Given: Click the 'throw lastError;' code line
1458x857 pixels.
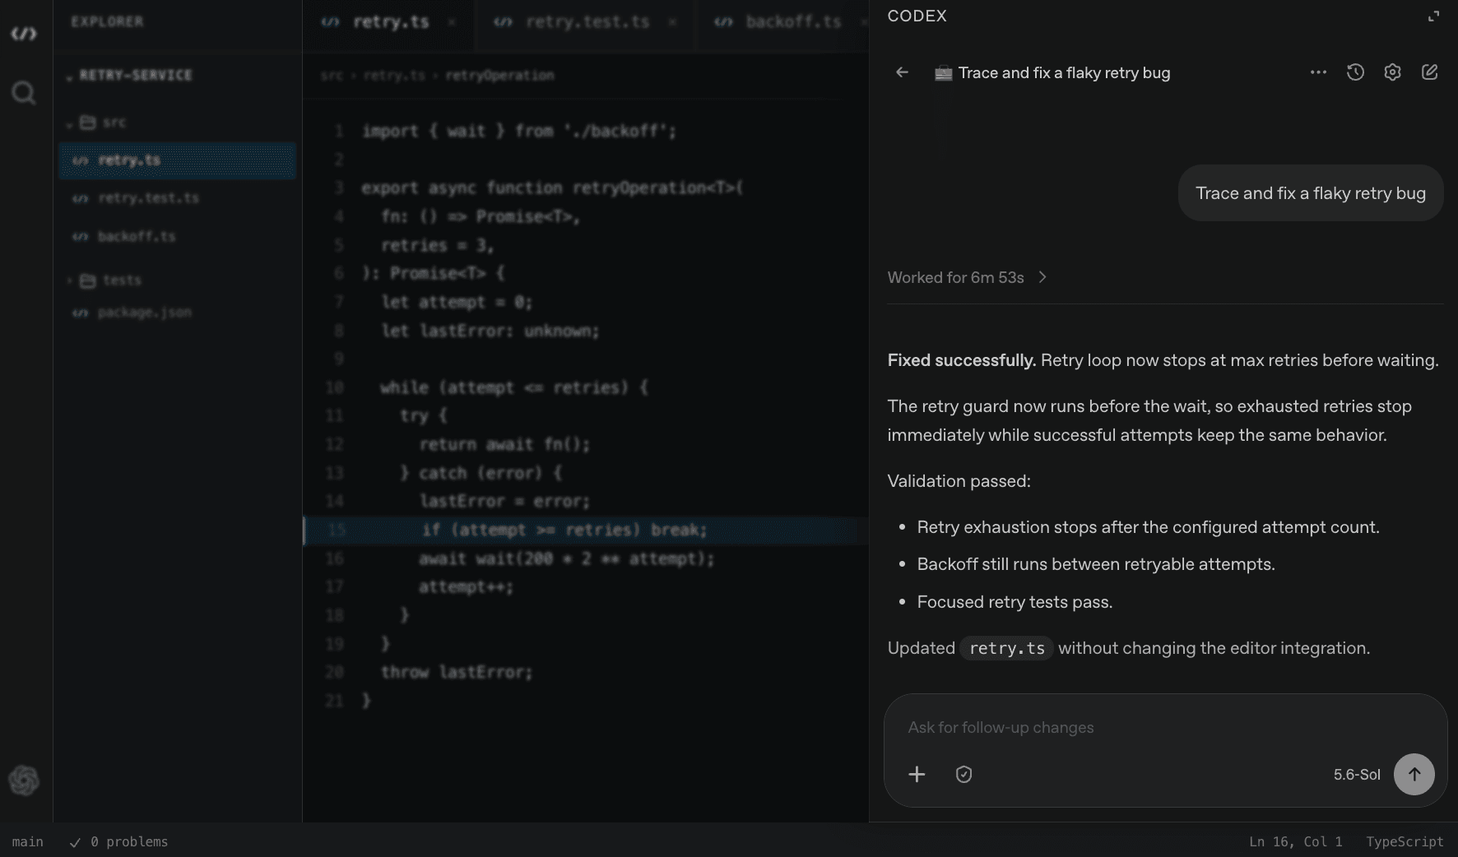Looking at the screenshot, I should [457, 673].
